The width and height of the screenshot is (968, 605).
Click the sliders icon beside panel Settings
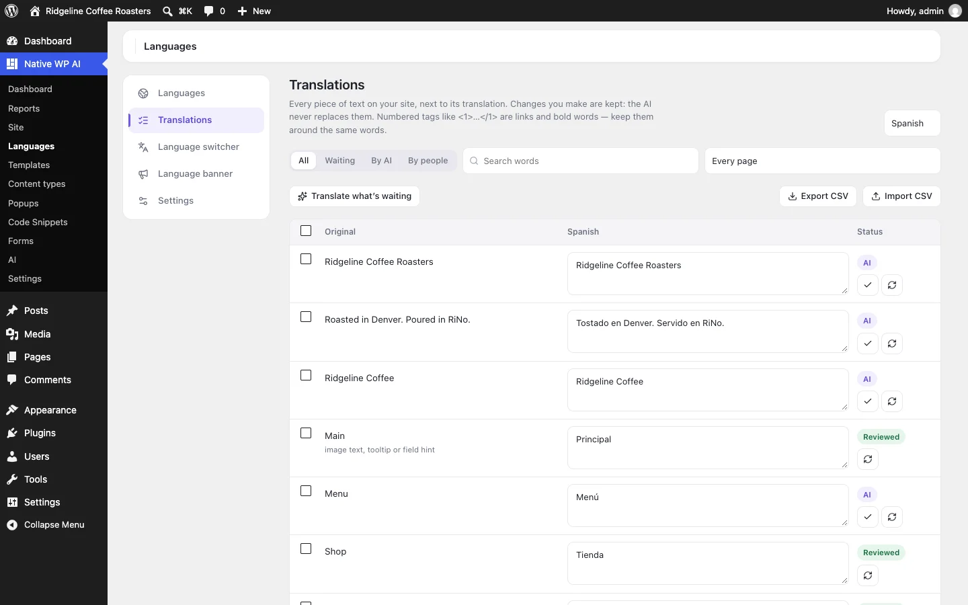[x=143, y=201]
